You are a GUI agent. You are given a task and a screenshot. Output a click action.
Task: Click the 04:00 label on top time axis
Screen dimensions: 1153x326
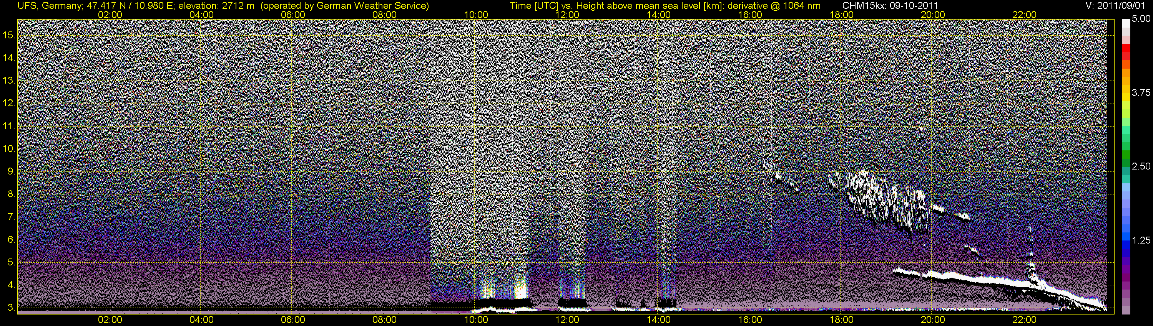(201, 15)
